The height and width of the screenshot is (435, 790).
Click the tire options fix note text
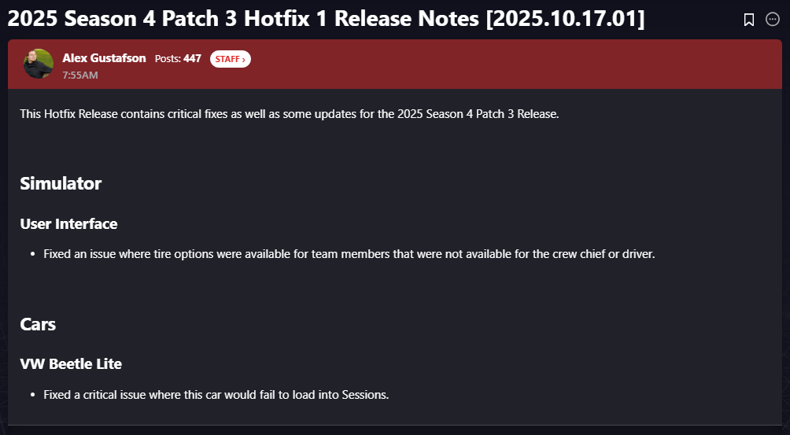349,254
